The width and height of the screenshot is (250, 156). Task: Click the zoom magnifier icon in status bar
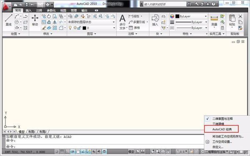[x=157, y=151]
